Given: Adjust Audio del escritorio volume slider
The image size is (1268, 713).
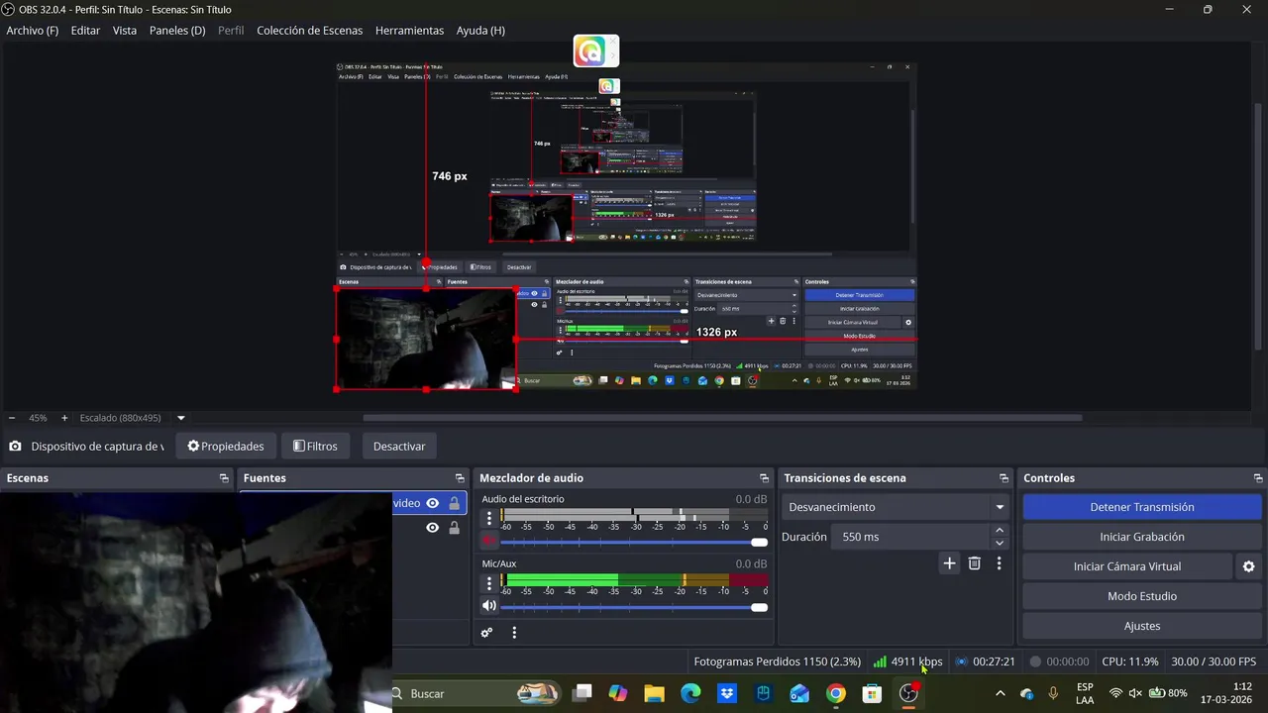Looking at the screenshot, I should pyautogui.click(x=634, y=542).
